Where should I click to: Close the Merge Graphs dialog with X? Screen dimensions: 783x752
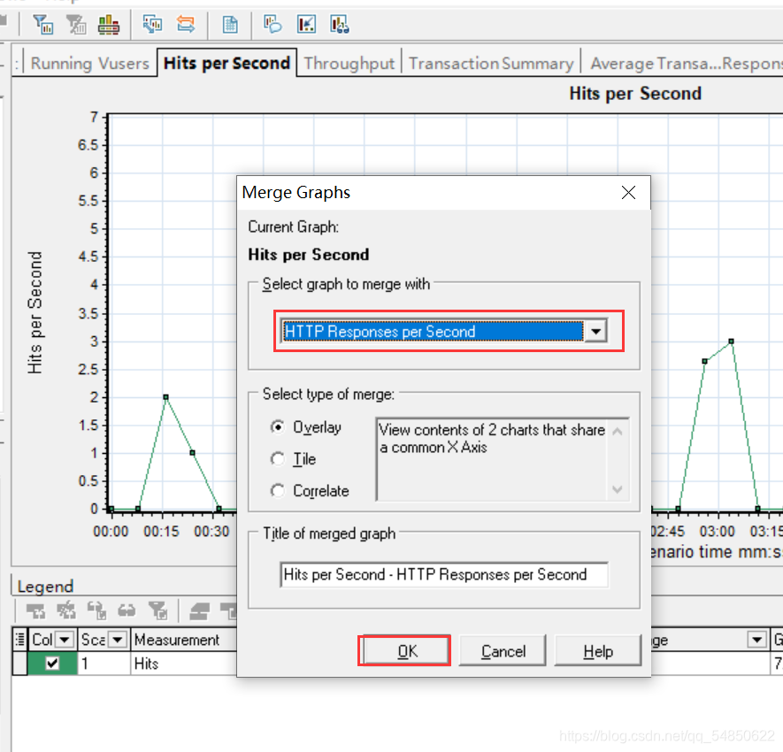[628, 192]
